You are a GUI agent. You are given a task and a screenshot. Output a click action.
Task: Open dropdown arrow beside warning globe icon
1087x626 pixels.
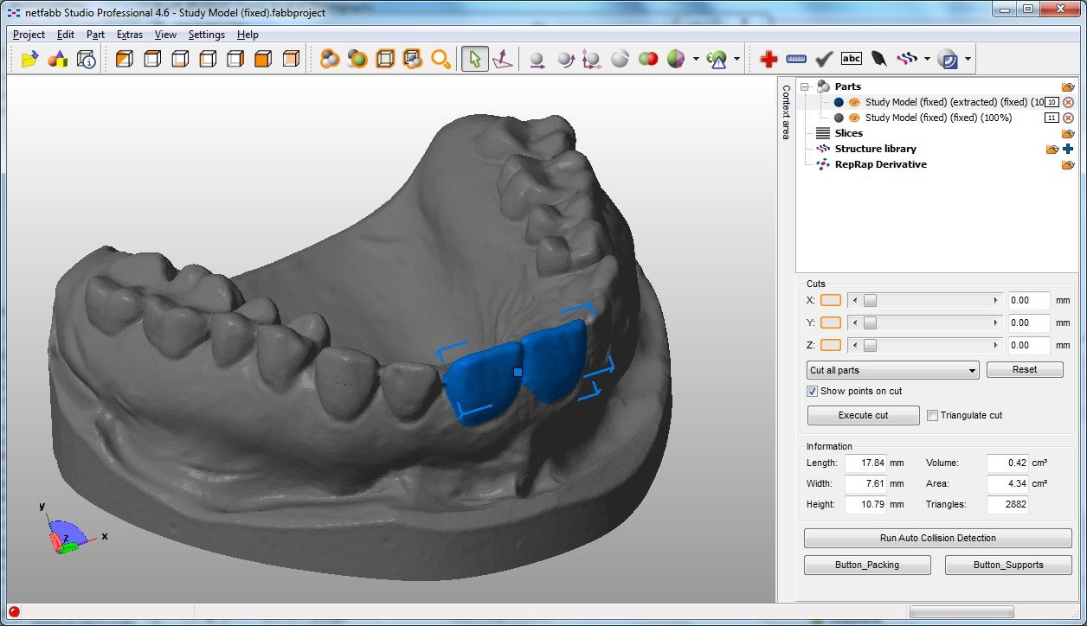pos(736,60)
